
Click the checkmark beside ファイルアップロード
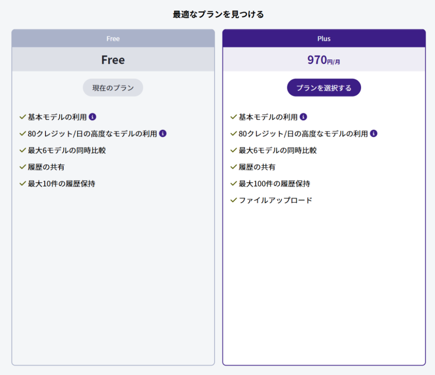(233, 200)
